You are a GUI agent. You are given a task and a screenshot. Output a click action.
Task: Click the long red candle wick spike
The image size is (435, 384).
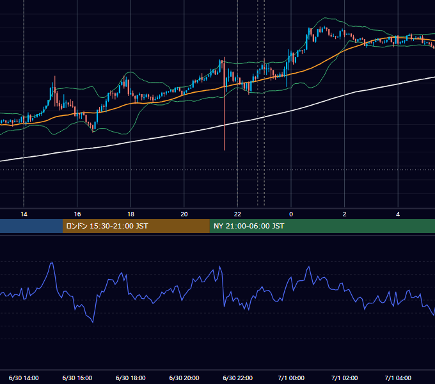tap(224, 119)
